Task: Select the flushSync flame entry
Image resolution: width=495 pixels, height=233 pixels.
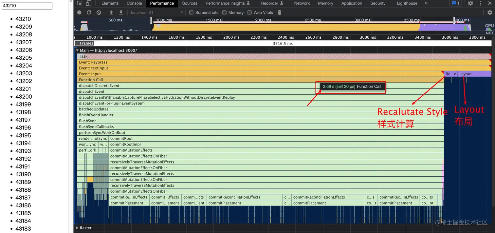Action: click(261, 121)
